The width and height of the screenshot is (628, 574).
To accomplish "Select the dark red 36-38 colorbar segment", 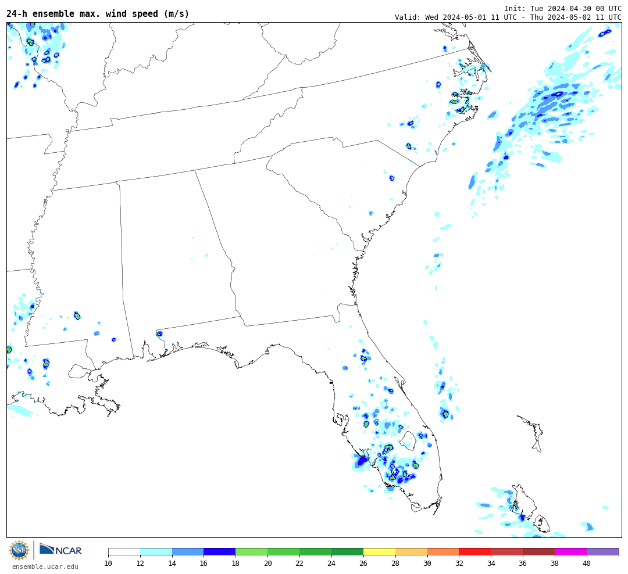I will [538, 552].
